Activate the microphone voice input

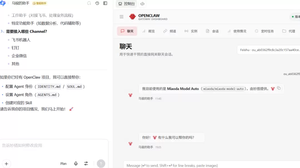(76, 164)
